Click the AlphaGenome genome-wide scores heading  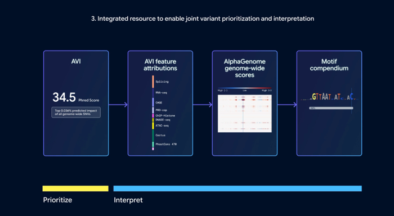click(x=245, y=68)
